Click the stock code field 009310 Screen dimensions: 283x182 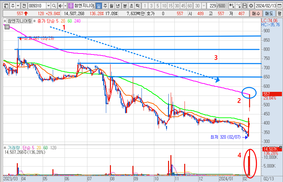37,6
